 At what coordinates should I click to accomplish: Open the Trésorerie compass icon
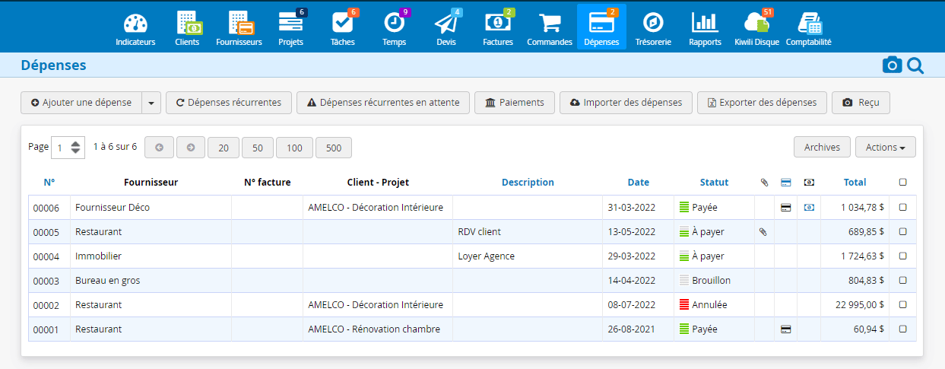[653, 23]
